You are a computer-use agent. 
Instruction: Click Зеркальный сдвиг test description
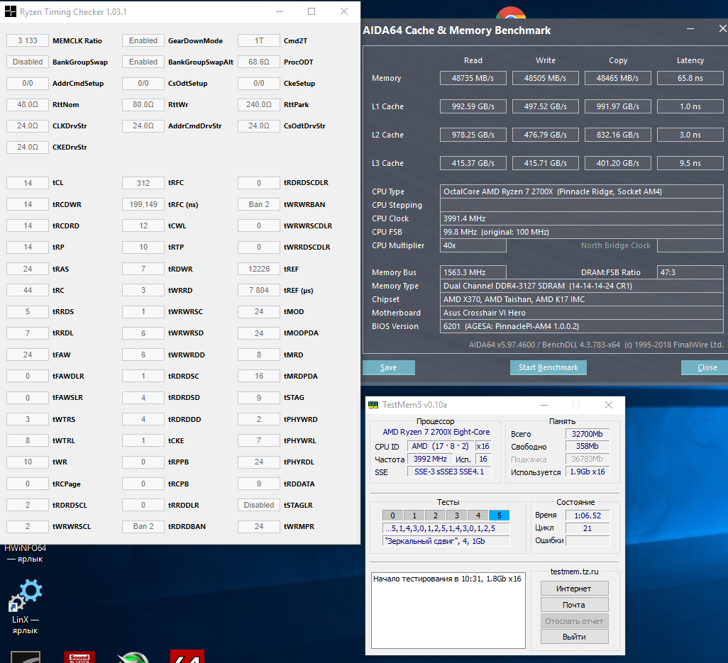446,541
